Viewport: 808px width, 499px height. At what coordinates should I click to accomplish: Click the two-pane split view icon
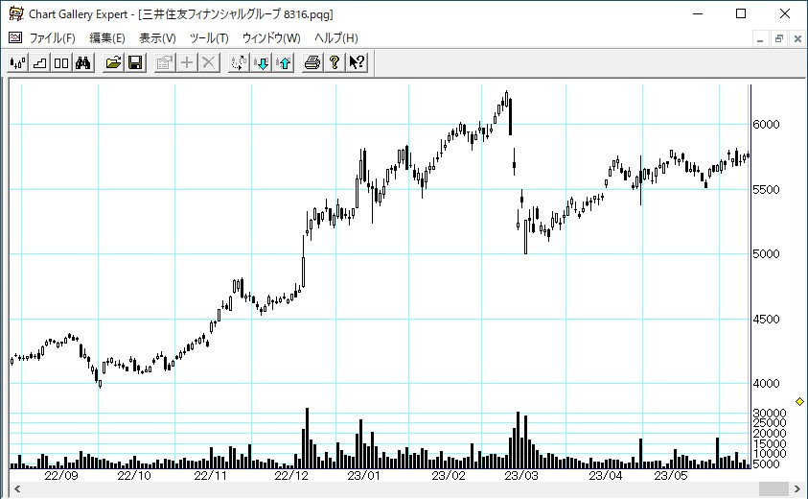click(60, 63)
